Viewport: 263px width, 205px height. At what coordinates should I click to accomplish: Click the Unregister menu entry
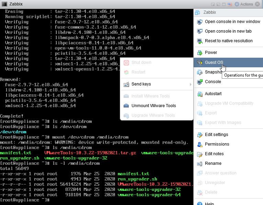215,183
